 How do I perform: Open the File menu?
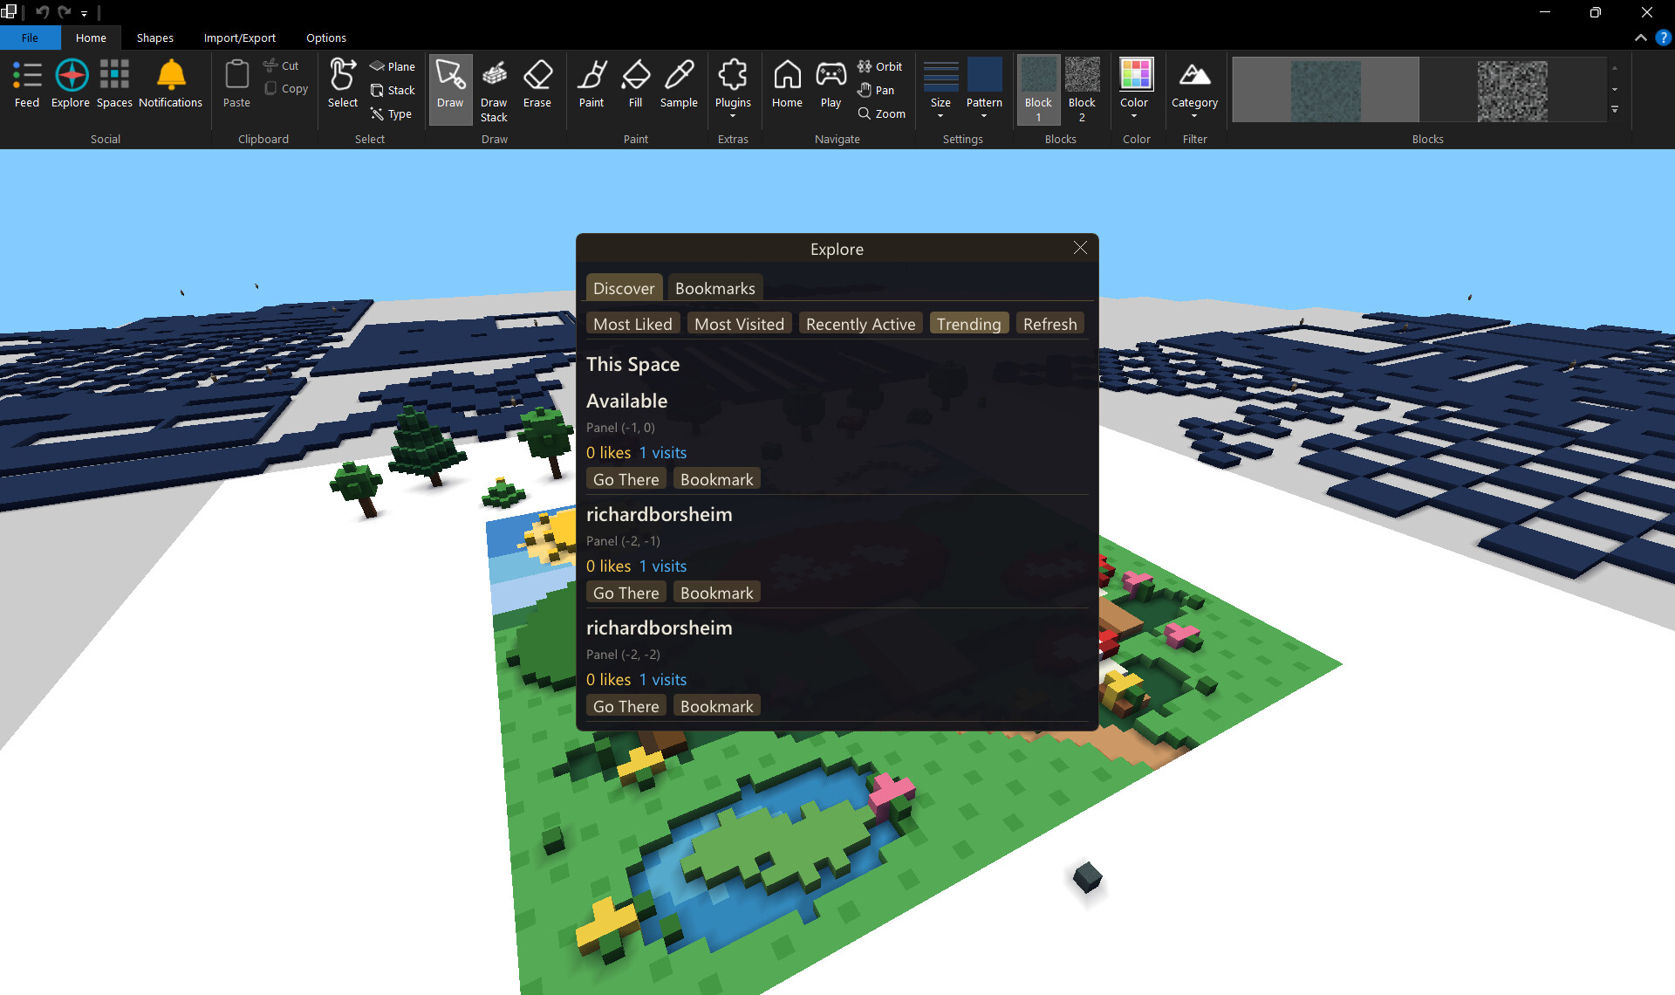click(30, 38)
